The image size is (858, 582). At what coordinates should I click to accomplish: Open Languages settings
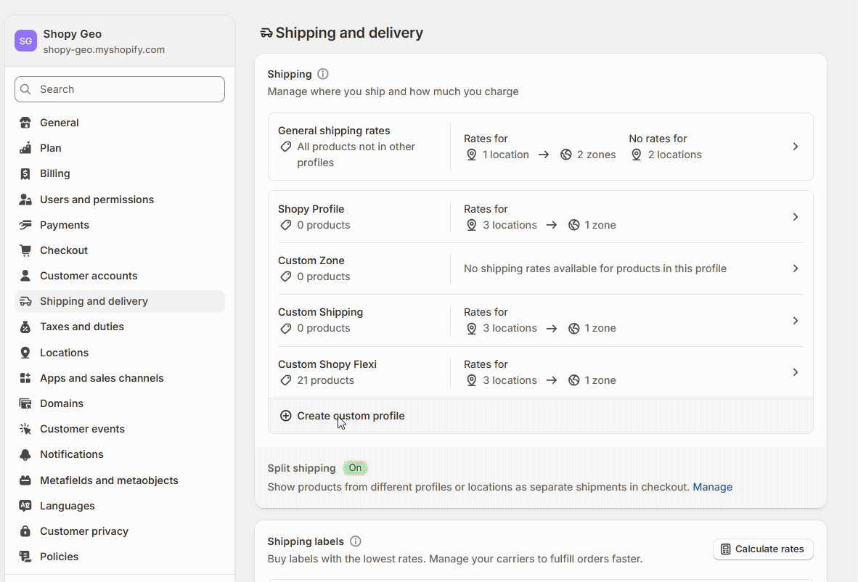[120, 506]
